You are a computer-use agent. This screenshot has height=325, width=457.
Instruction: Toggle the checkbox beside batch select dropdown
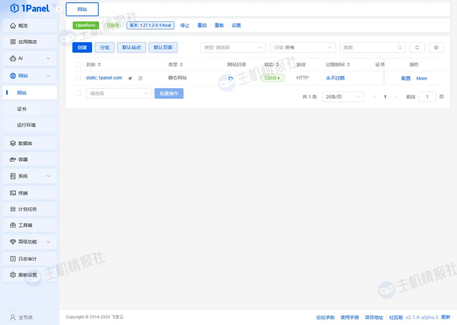coord(79,93)
